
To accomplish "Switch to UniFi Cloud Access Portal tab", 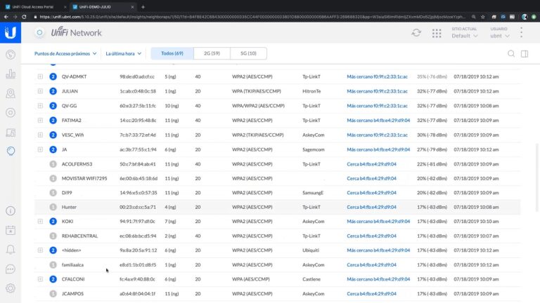I will point(34,7).
